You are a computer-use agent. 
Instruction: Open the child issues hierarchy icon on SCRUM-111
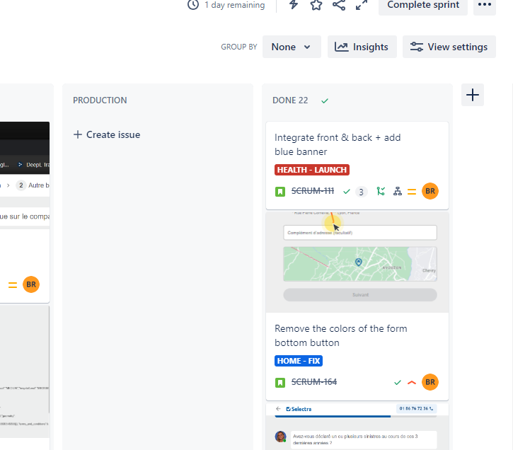coord(398,191)
